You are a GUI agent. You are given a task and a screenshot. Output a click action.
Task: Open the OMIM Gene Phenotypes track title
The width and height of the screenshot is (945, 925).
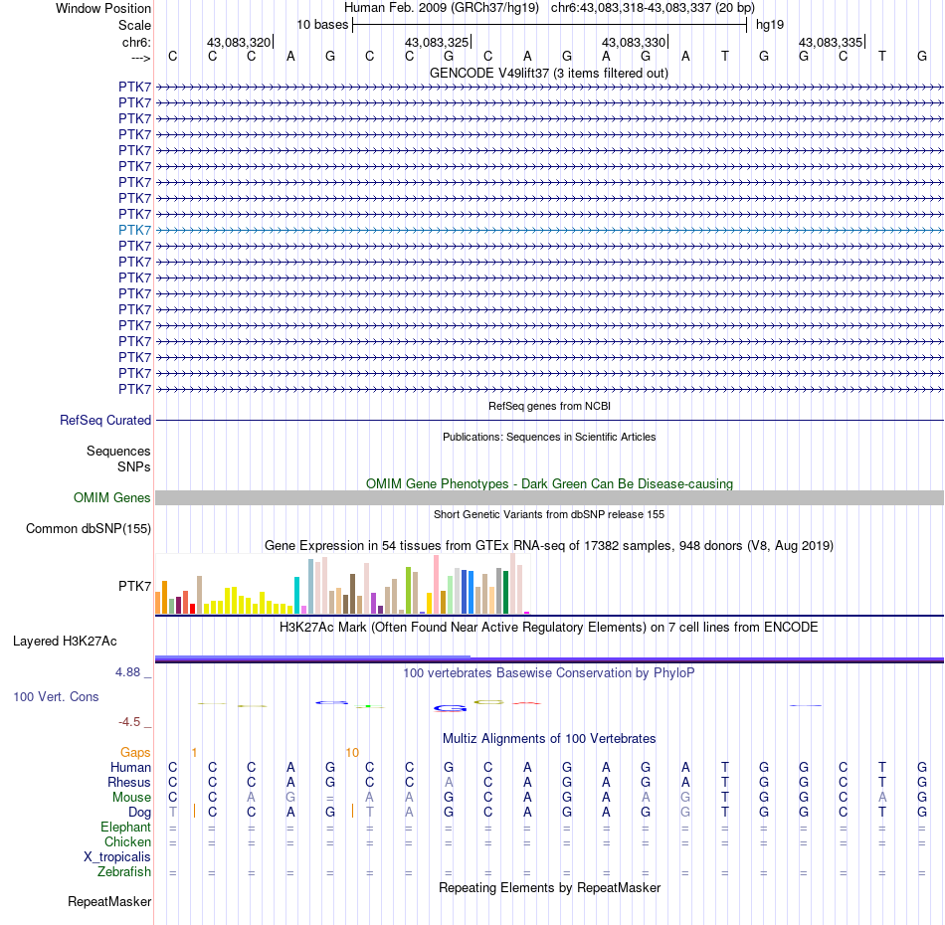point(549,484)
